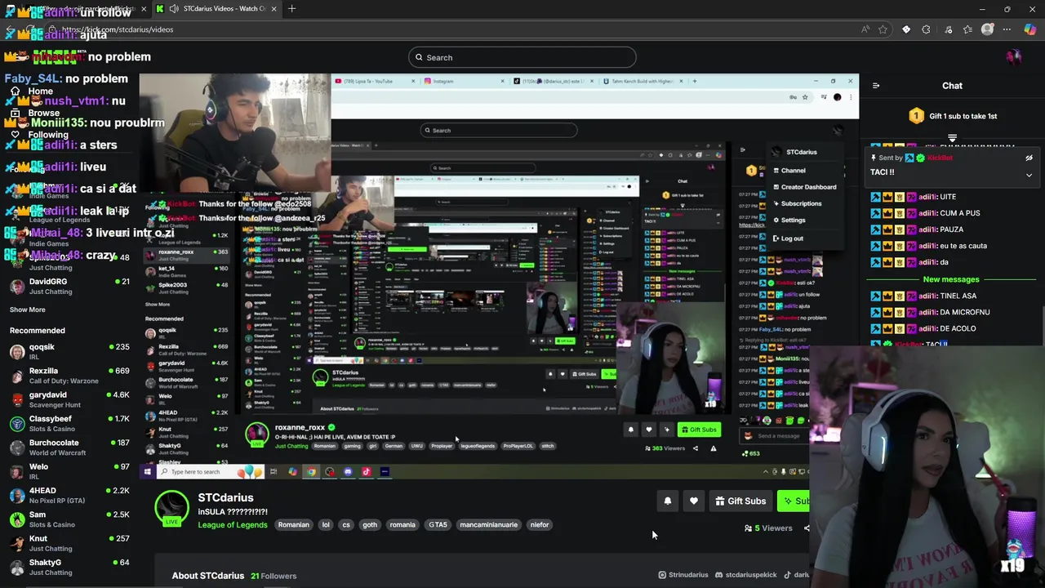Click the Windows Start button in the stream
The image size is (1045, 588).
tap(148, 471)
